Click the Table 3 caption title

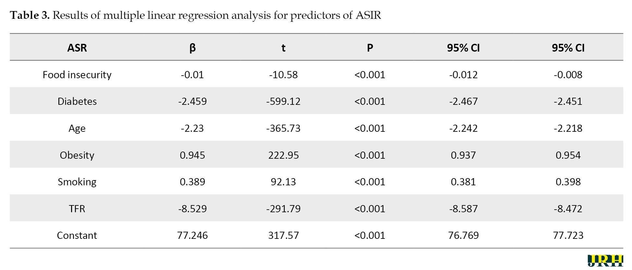(195, 15)
